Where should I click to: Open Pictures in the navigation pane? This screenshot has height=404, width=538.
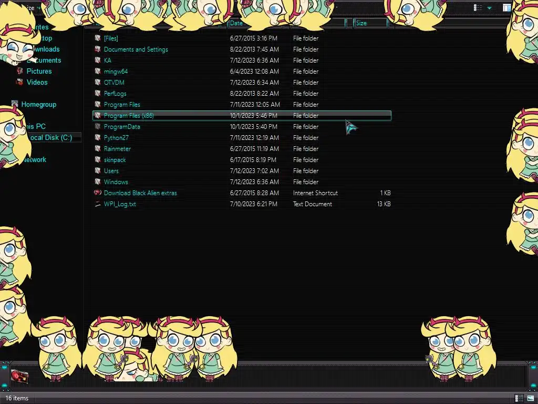(39, 71)
